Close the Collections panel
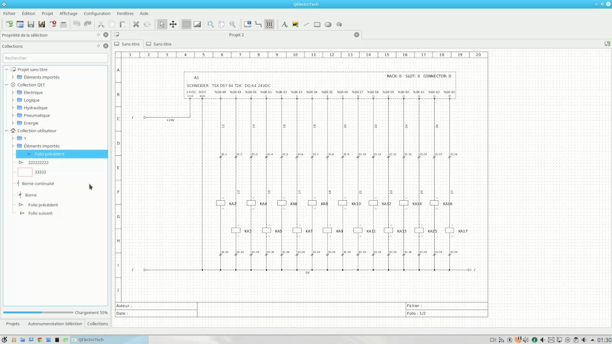 pyautogui.click(x=106, y=46)
